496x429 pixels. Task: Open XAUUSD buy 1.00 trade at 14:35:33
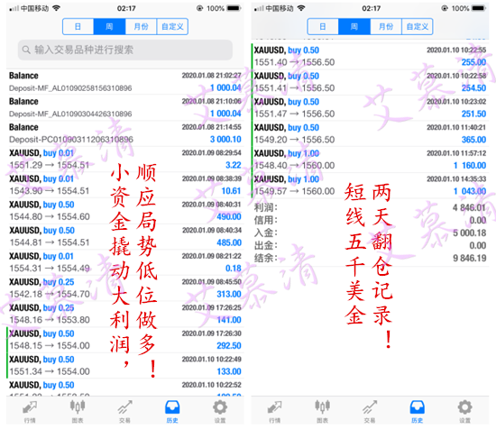(370, 186)
